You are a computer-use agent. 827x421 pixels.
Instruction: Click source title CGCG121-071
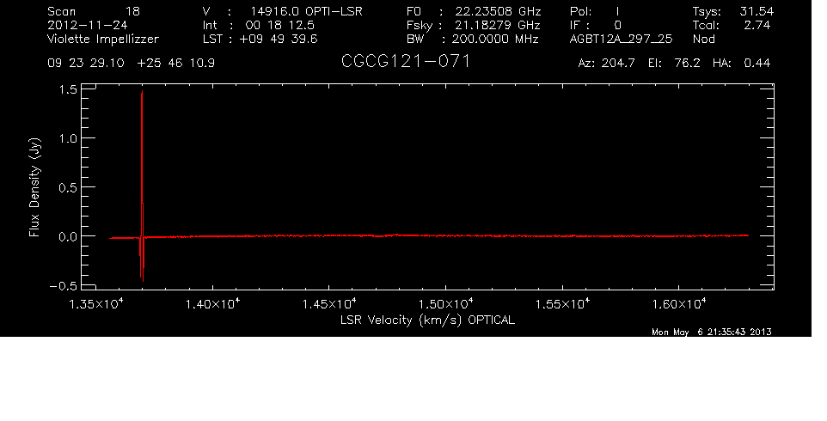(405, 62)
